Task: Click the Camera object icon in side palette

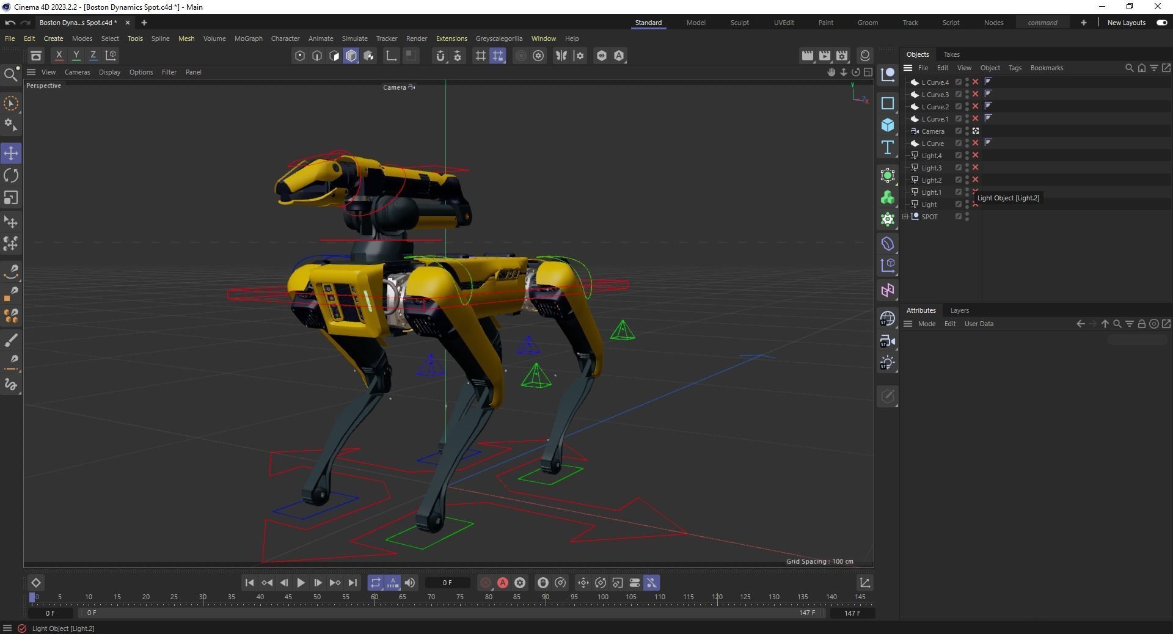Action: (888, 341)
